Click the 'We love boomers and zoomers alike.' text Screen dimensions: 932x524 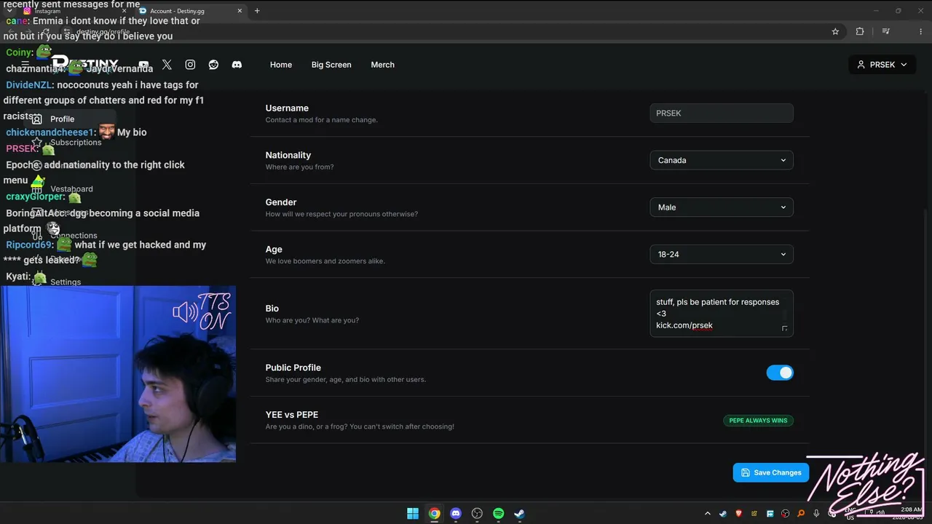(x=325, y=261)
